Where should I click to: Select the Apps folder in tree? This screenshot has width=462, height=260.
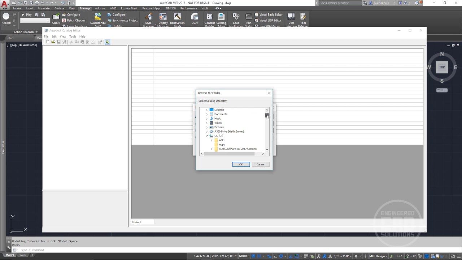(x=222, y=144)
